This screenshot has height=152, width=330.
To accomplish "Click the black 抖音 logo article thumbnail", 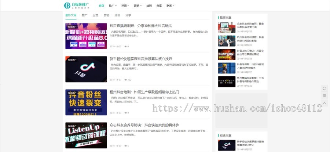I will (x=86, y=69).
